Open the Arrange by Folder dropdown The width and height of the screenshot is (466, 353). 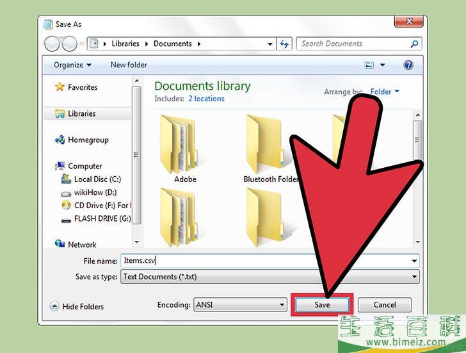(x=385, y=92)
